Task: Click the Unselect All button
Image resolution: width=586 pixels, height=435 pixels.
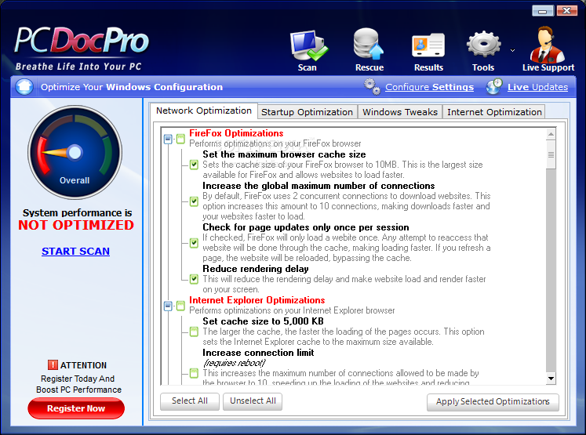Action: pyautogui.click(x=253, y=401)
